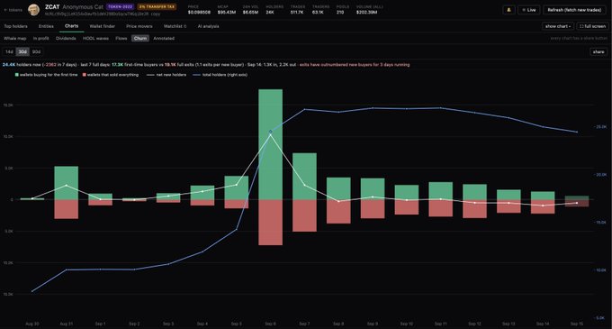Click the faded Sep 15 partial bar

(x=577, y=201)
